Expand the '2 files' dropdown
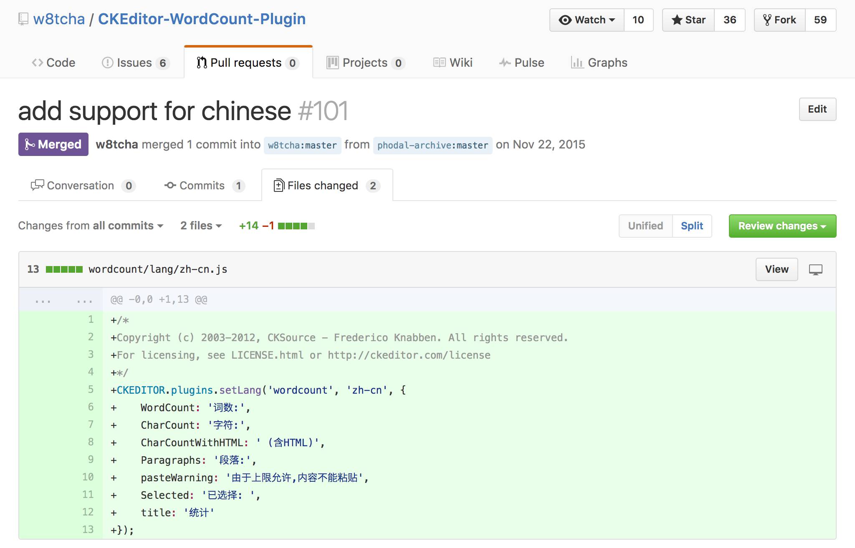 (x=201, y=226)
